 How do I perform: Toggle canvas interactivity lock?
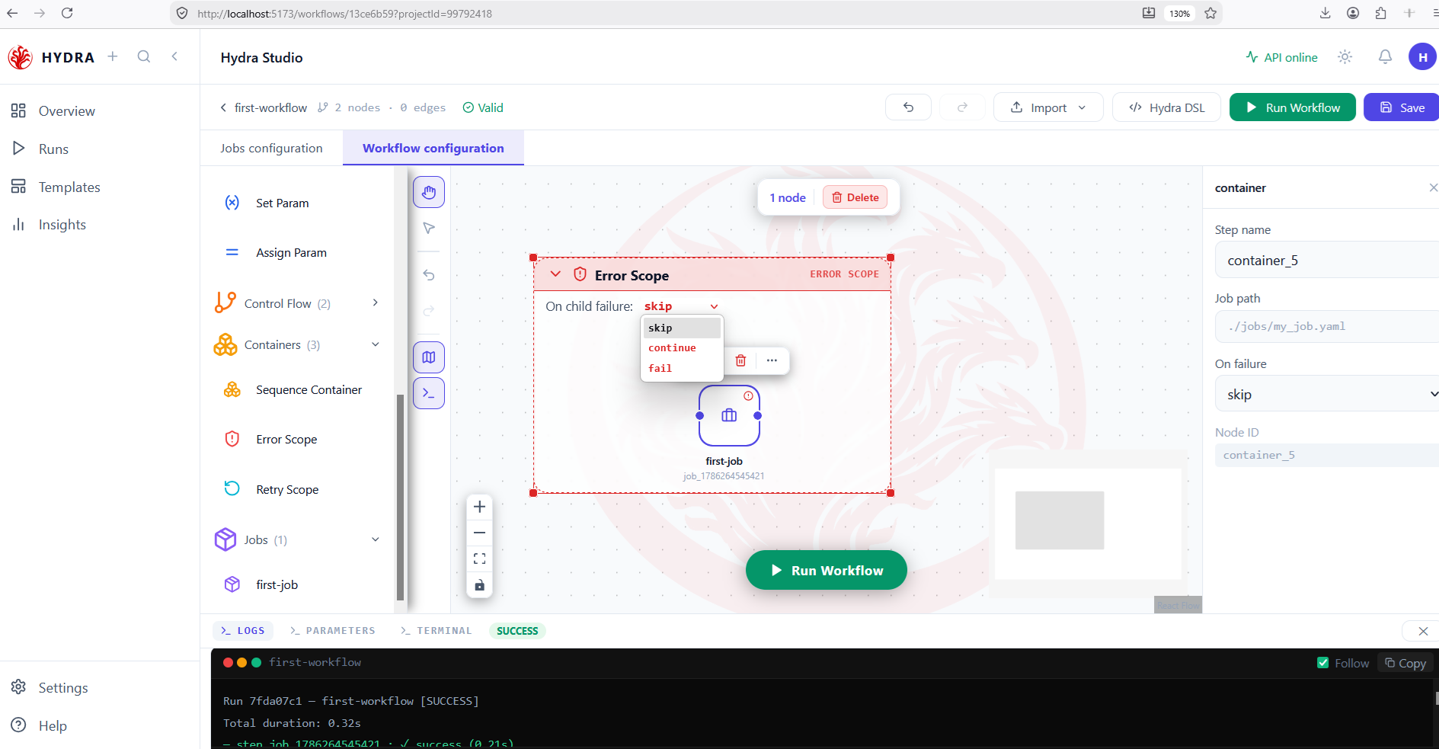pos(479,585)
